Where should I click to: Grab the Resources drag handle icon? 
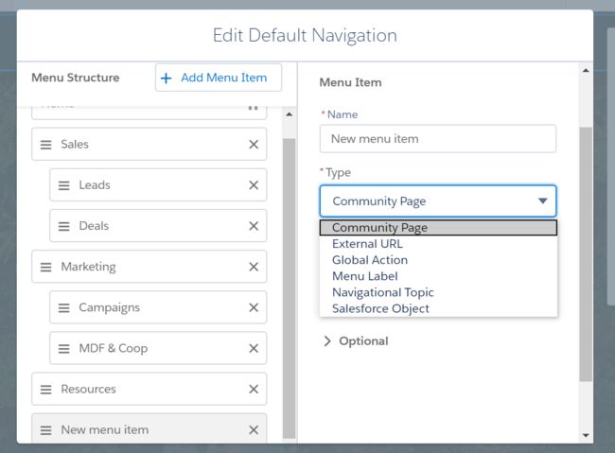[46, 390]
